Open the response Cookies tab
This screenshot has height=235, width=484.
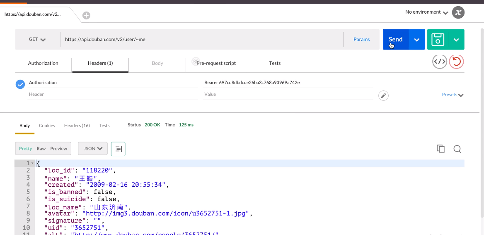pos(47,126)
